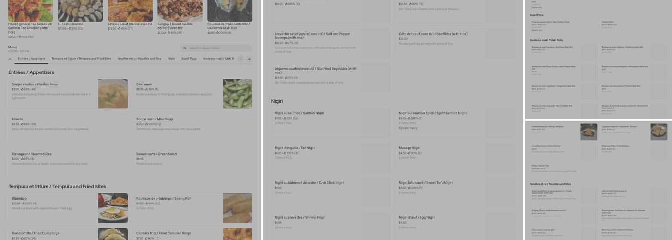Open the Edamame item photo

tap(238, 94)
